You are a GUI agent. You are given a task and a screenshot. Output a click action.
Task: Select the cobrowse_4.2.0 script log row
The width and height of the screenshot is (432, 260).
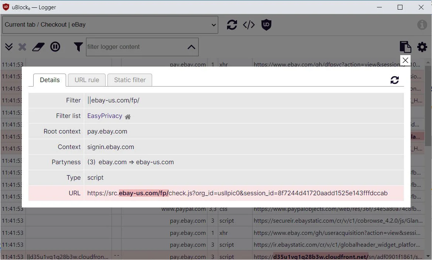pos(212,221)
